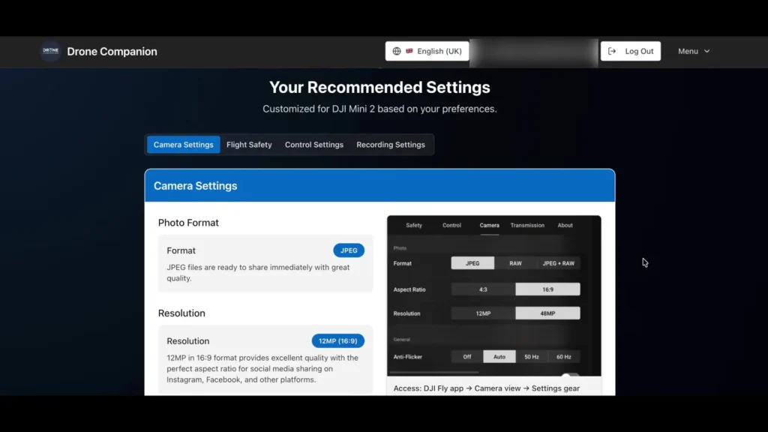Viewport: 768px width, 432px height.
Task: Select Safety tab in DJI Fly preview
Action: pos(414,225)
